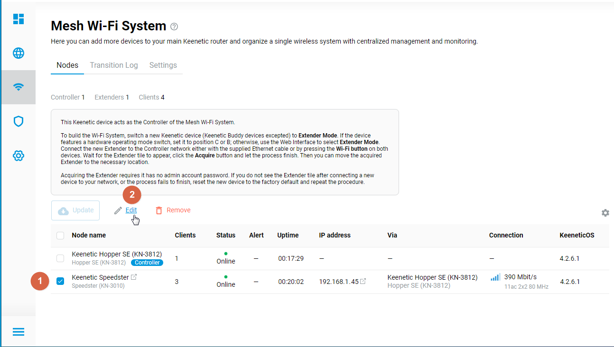The width and height of the screenshot is (614, 347).
Task: Click clients count 3 in Speedster row
Action: click(177, 282)
